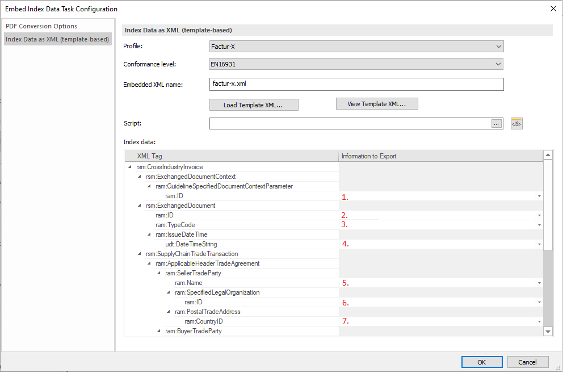Click the Load Template XML button
The image size is (567, 377).
click(254, 105)
